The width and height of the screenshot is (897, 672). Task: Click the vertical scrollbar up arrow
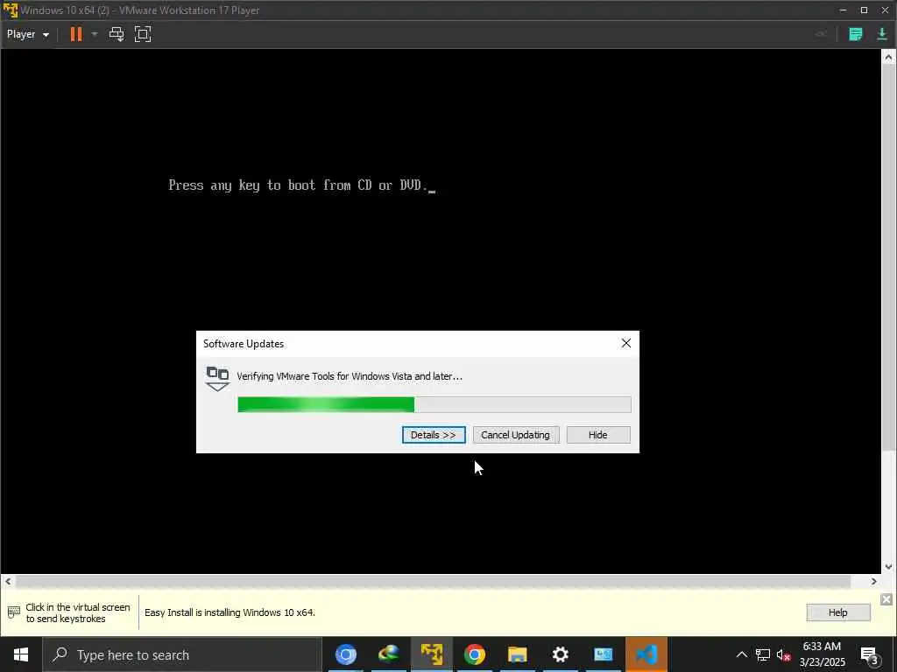pyautogui.click(x=888, y=57)
